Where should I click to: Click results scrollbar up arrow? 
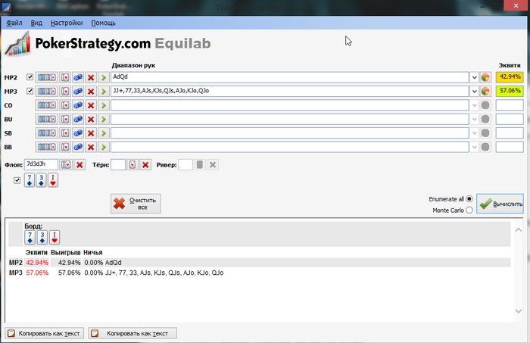coord(518,229)
